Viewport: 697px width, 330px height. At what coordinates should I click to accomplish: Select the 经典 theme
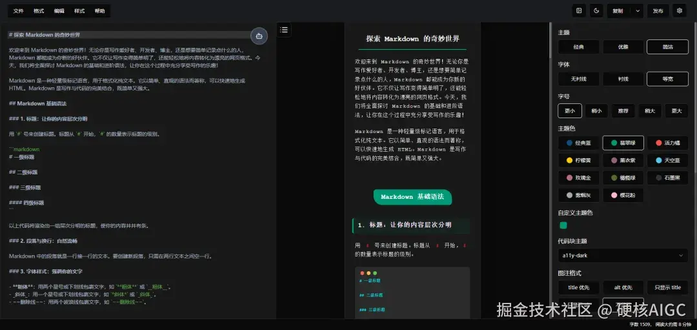coord(578,46)
